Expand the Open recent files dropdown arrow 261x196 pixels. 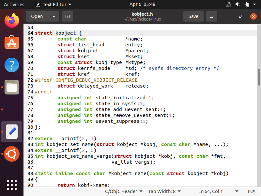[x=54, y=16]
